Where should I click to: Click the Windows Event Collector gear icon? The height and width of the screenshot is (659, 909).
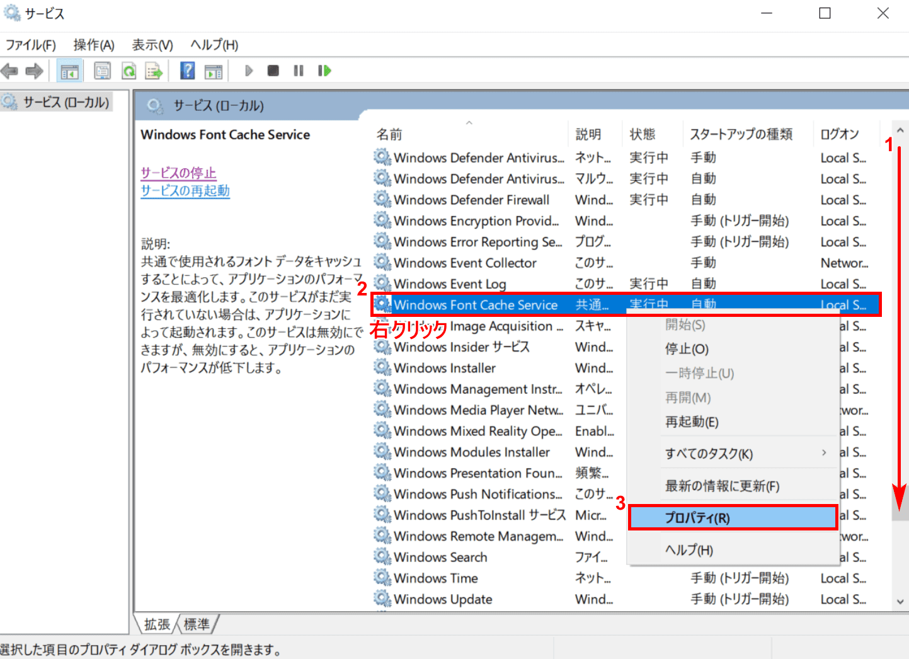tap(382, 262)
